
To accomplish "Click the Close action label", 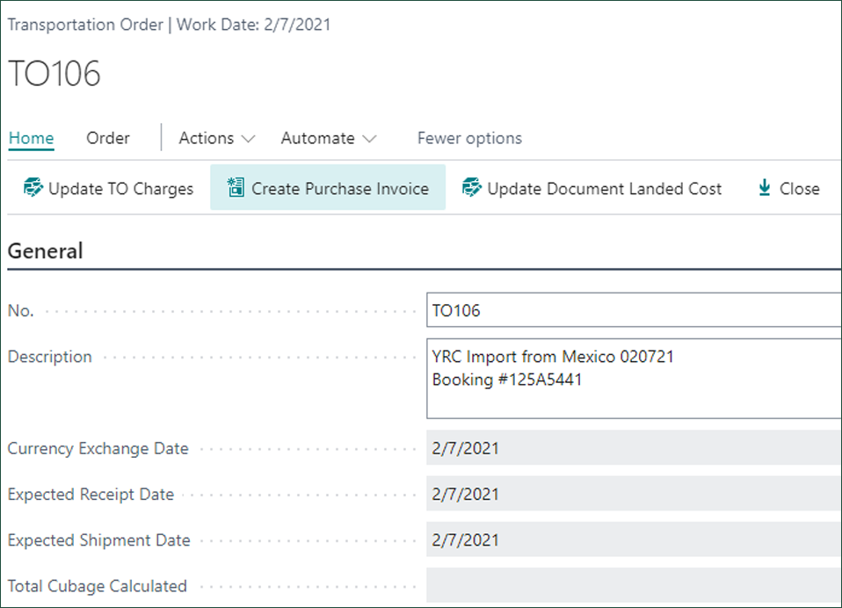I will 800,189.
